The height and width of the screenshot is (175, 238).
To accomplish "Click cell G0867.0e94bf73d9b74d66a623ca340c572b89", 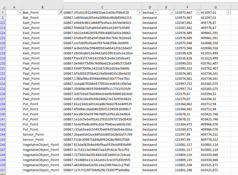I will [x=102, y=63].
